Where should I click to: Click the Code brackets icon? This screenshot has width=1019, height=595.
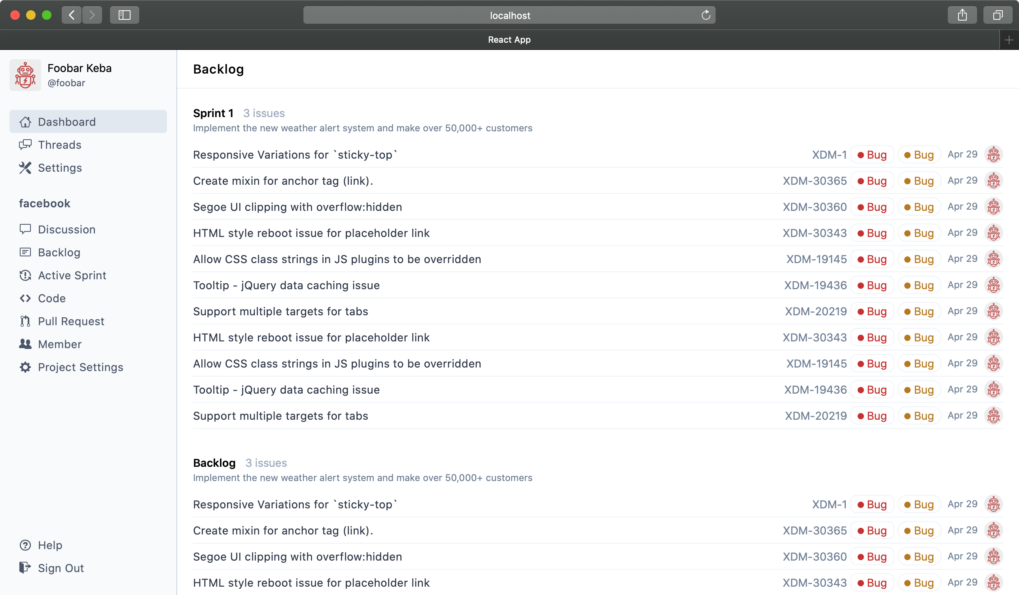point(25,298)
